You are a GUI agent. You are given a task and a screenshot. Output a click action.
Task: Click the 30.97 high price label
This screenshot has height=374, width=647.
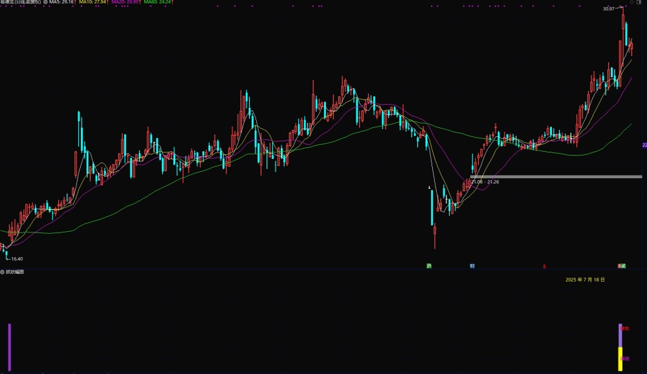pos(609,8)
